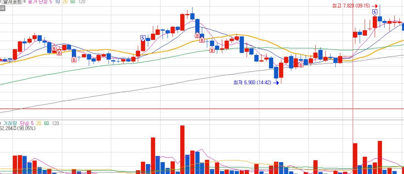Click the 알서포트 stock name button

point(11,2)
